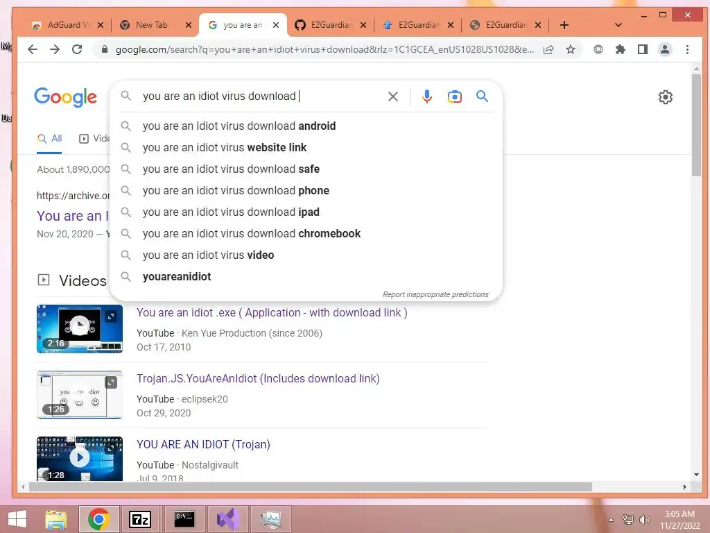
Task: Open File Explorer from taskbar
Action: click(x=56, y=519)
